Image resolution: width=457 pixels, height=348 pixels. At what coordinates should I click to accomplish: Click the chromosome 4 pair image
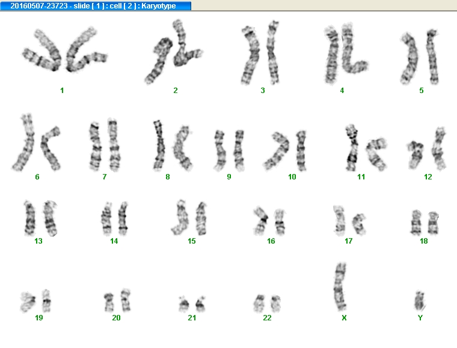[346, 54]
